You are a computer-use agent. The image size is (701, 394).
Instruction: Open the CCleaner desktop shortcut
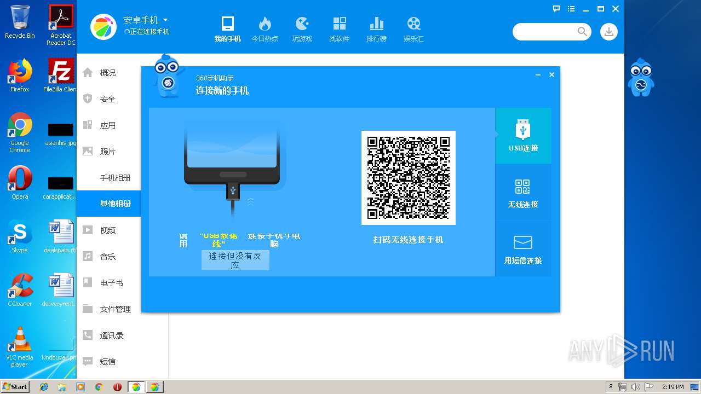(20, 290)
